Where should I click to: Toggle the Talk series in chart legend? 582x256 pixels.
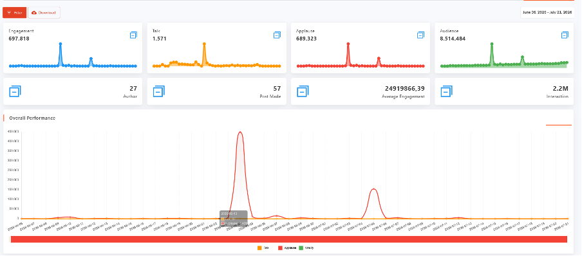pos(263,248)
